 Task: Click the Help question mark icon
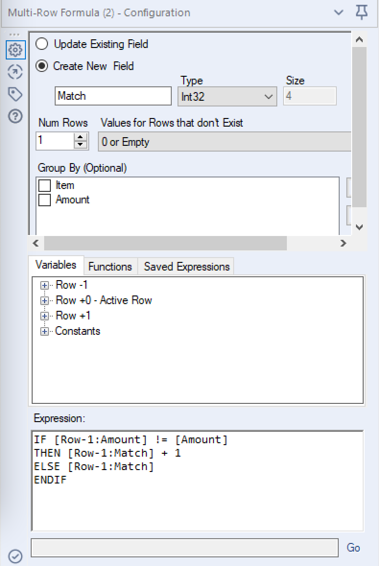coord(15,116)
